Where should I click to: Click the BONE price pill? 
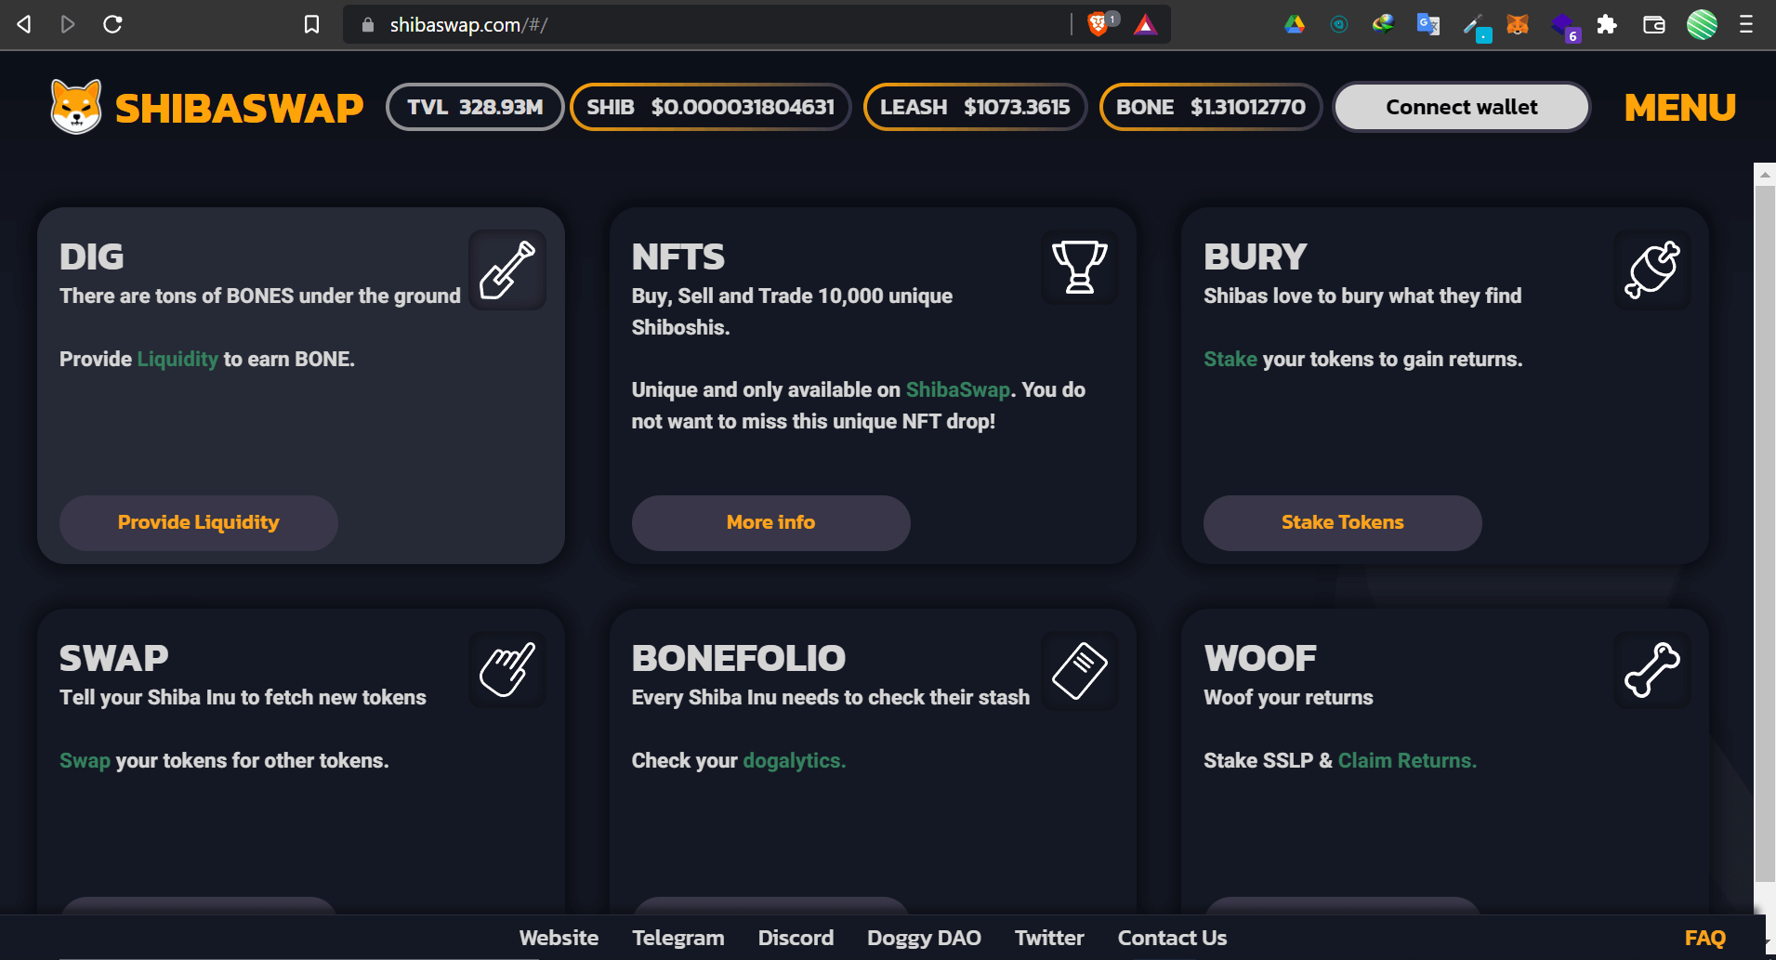point(1210,107)
